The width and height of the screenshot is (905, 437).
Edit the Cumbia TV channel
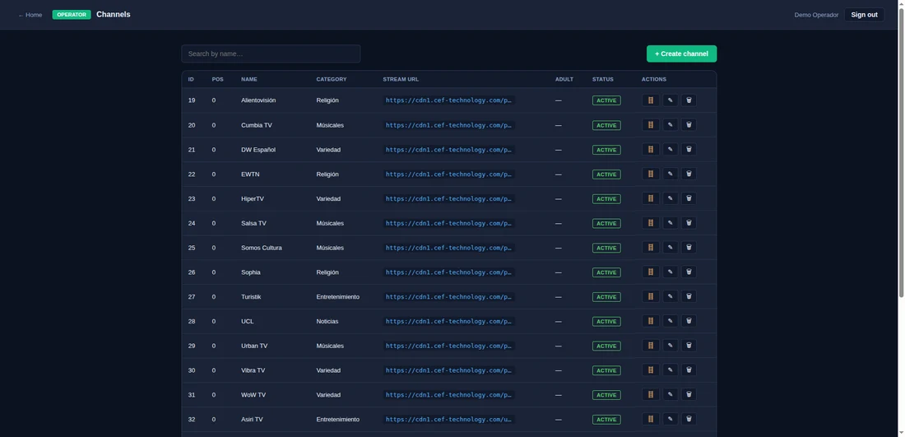[x=670, y=125]
